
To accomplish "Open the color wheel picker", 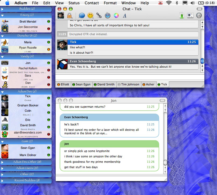I will pyautogui.click(x=116, y=16).
